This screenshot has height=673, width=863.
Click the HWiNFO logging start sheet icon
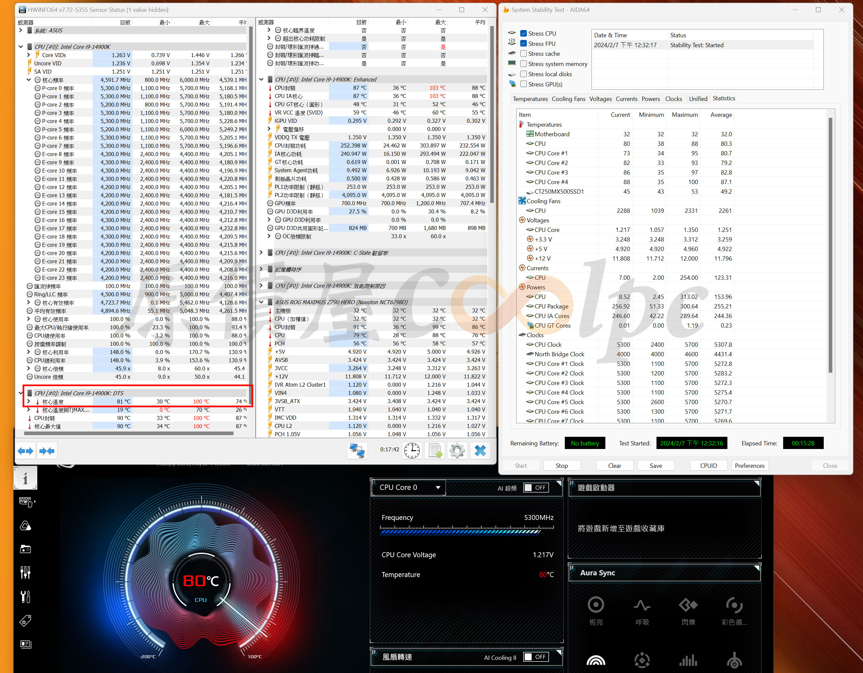click(435, 451)
